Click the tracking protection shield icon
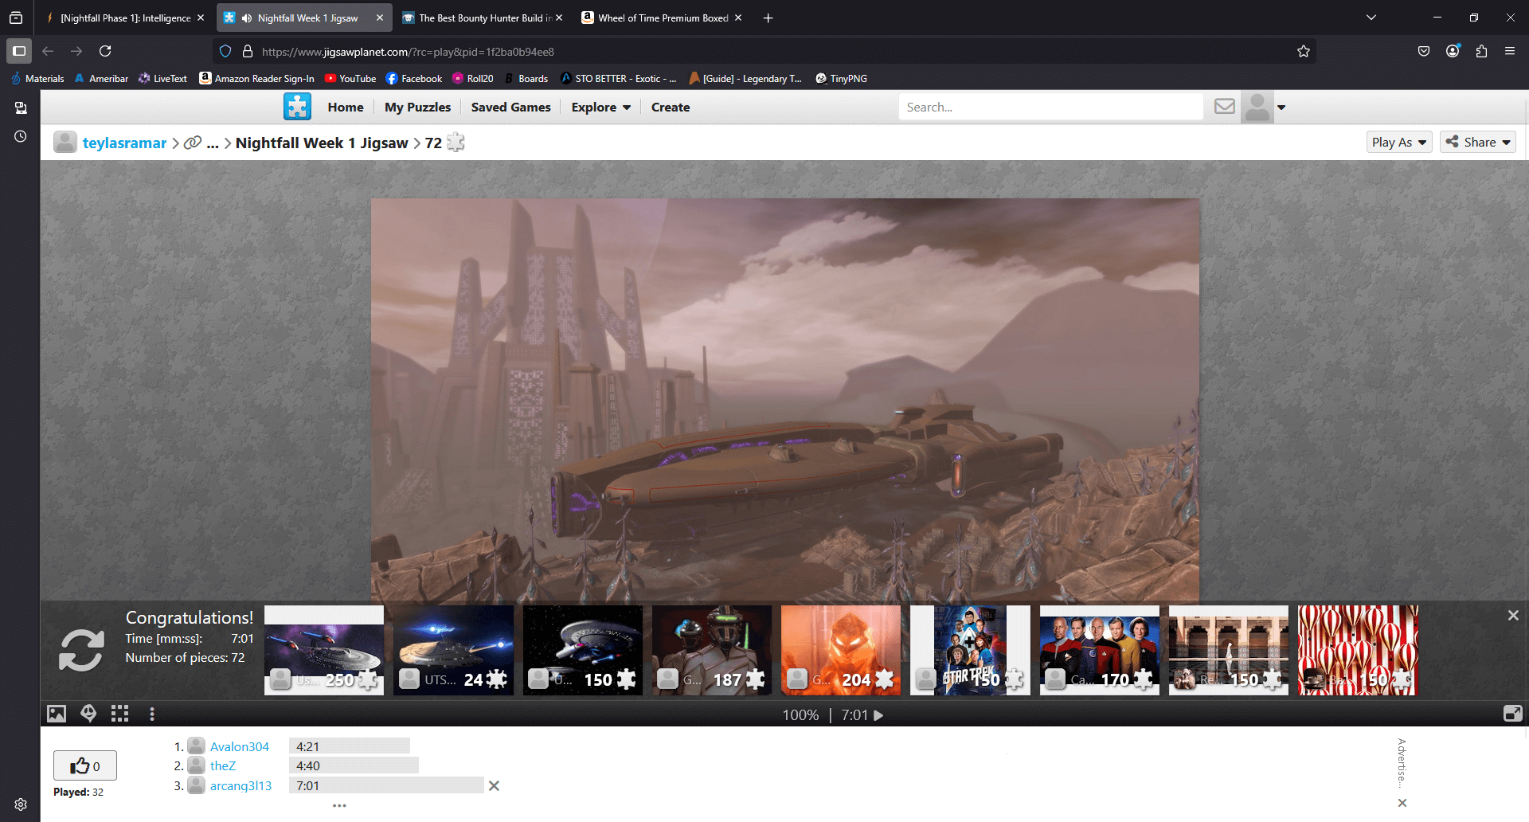 (x=225, y=51)
